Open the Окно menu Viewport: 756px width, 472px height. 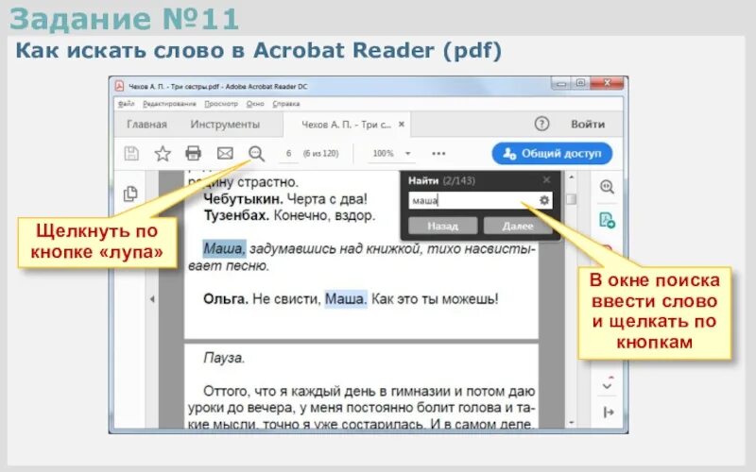(x=255, y=104)
